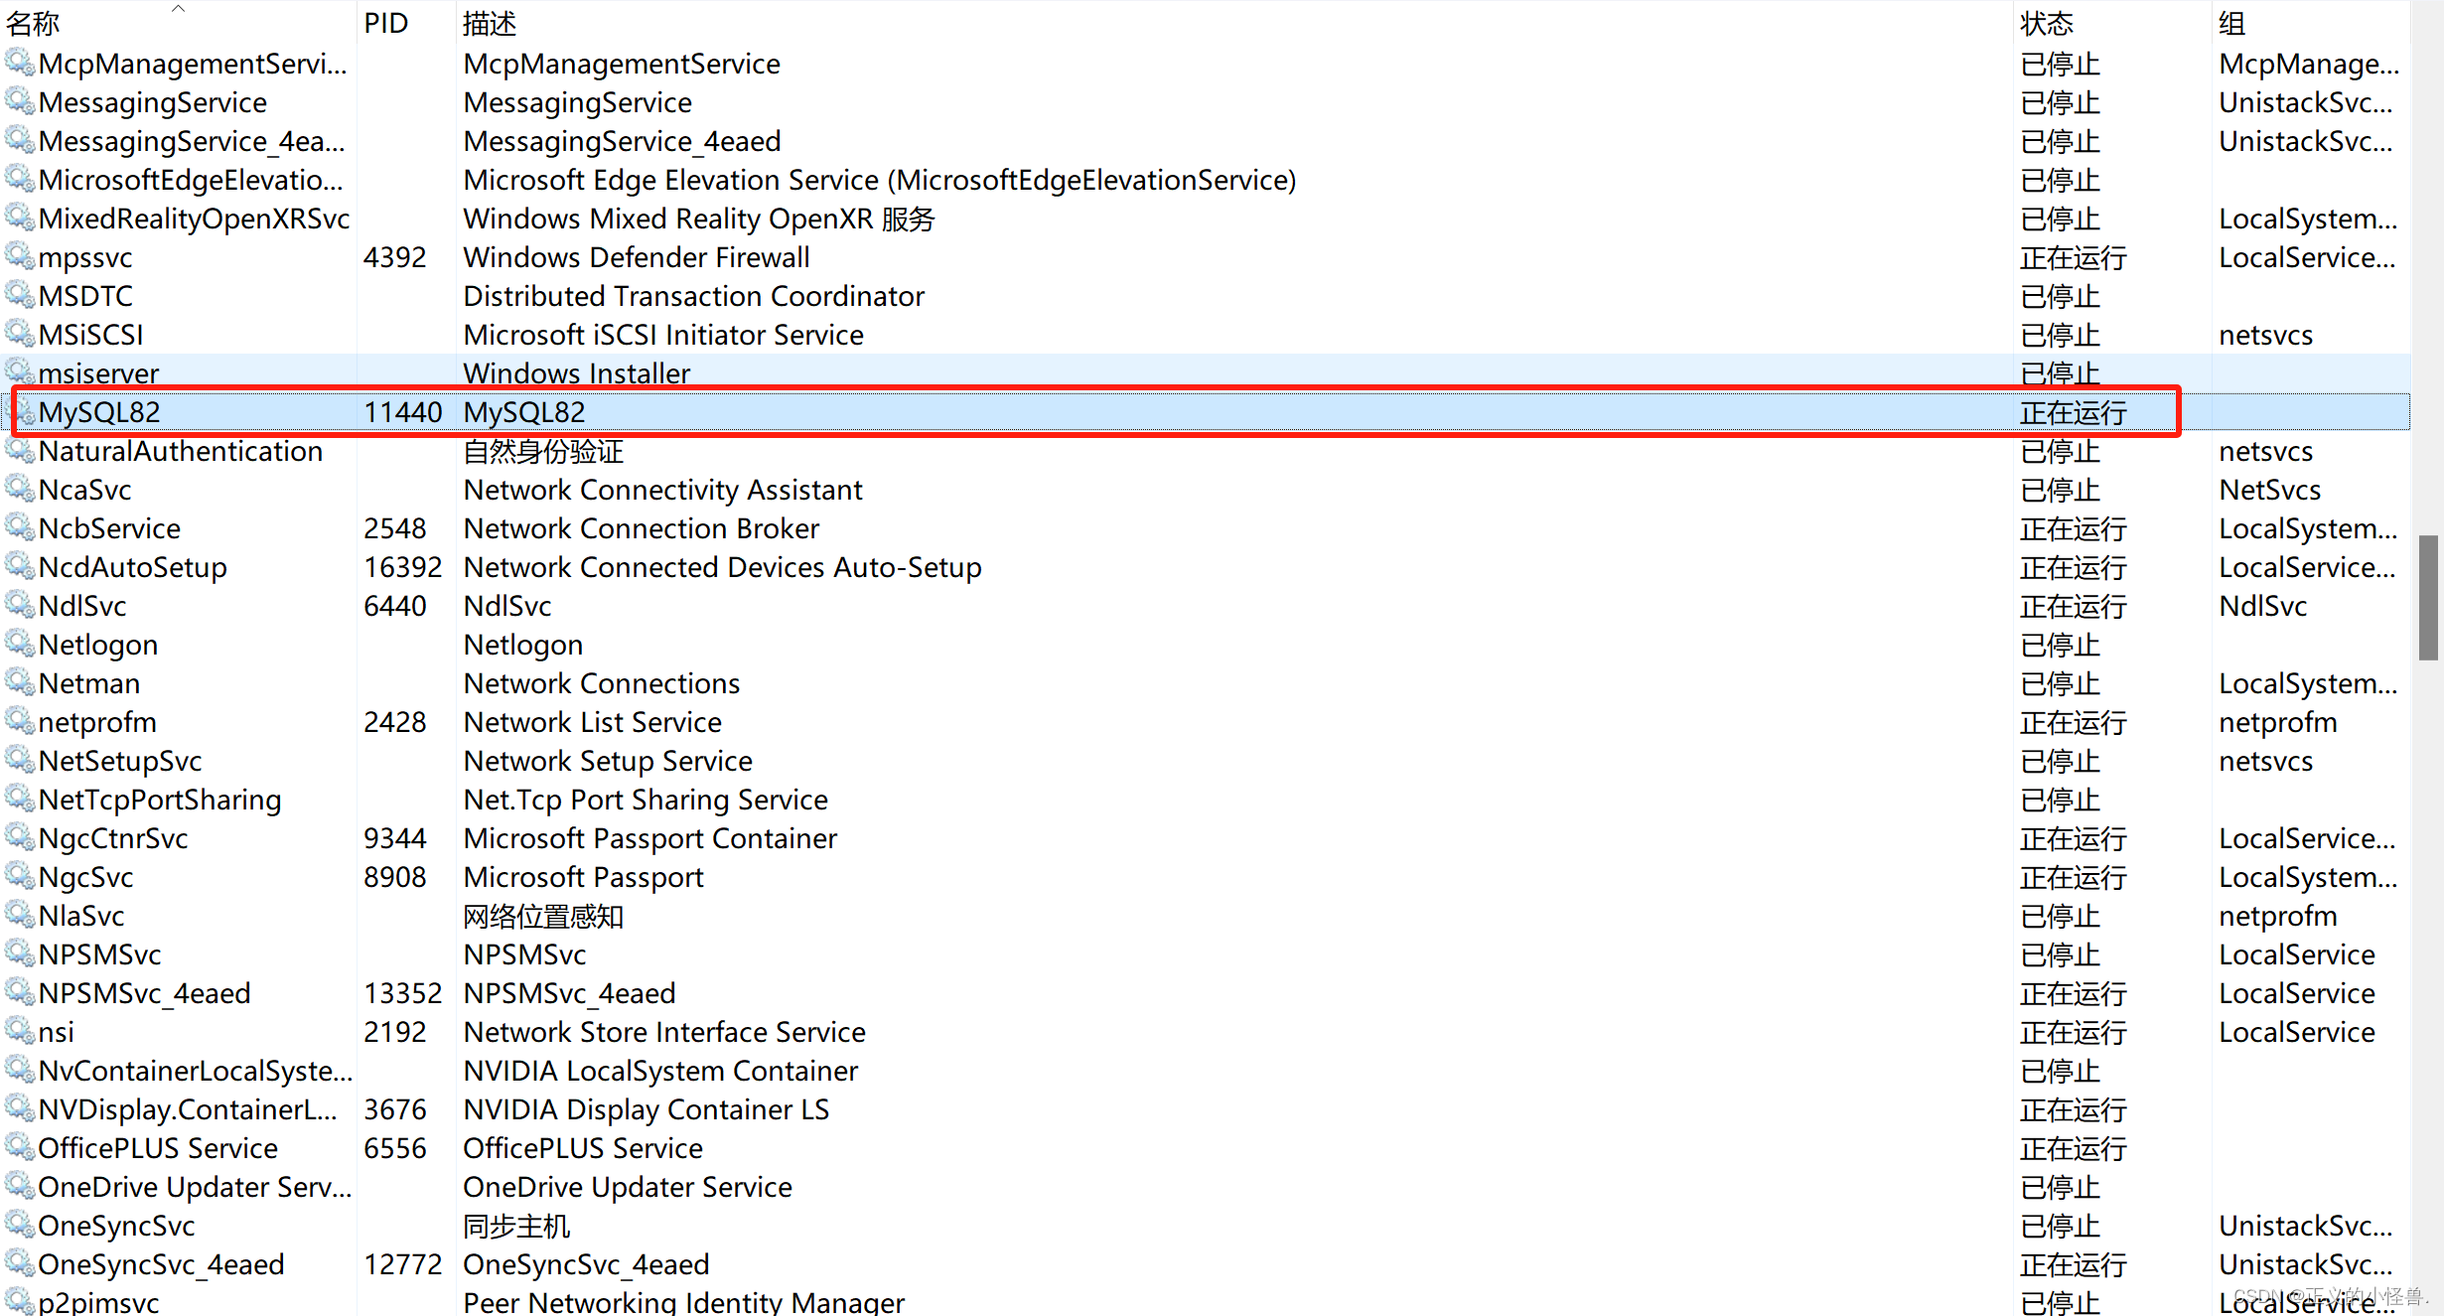Viewport: 2444px width, 1316px height.
Task: Click the service icon beside MSDTC
Action: click(20, 295)
